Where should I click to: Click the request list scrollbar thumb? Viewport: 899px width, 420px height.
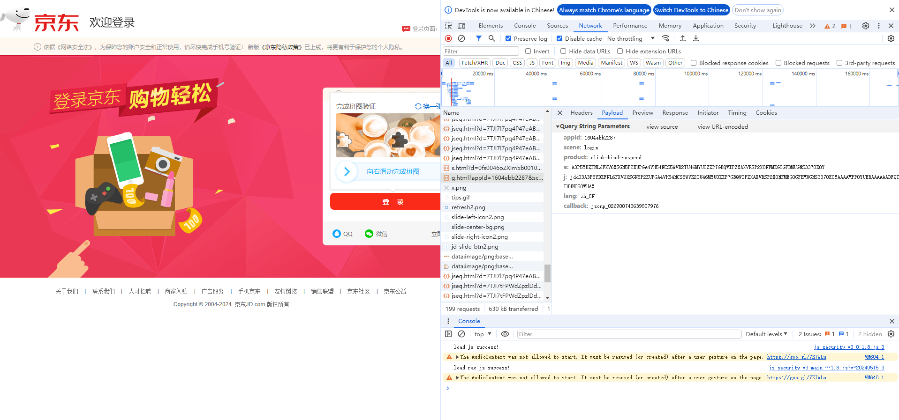(x=547, y=273)
